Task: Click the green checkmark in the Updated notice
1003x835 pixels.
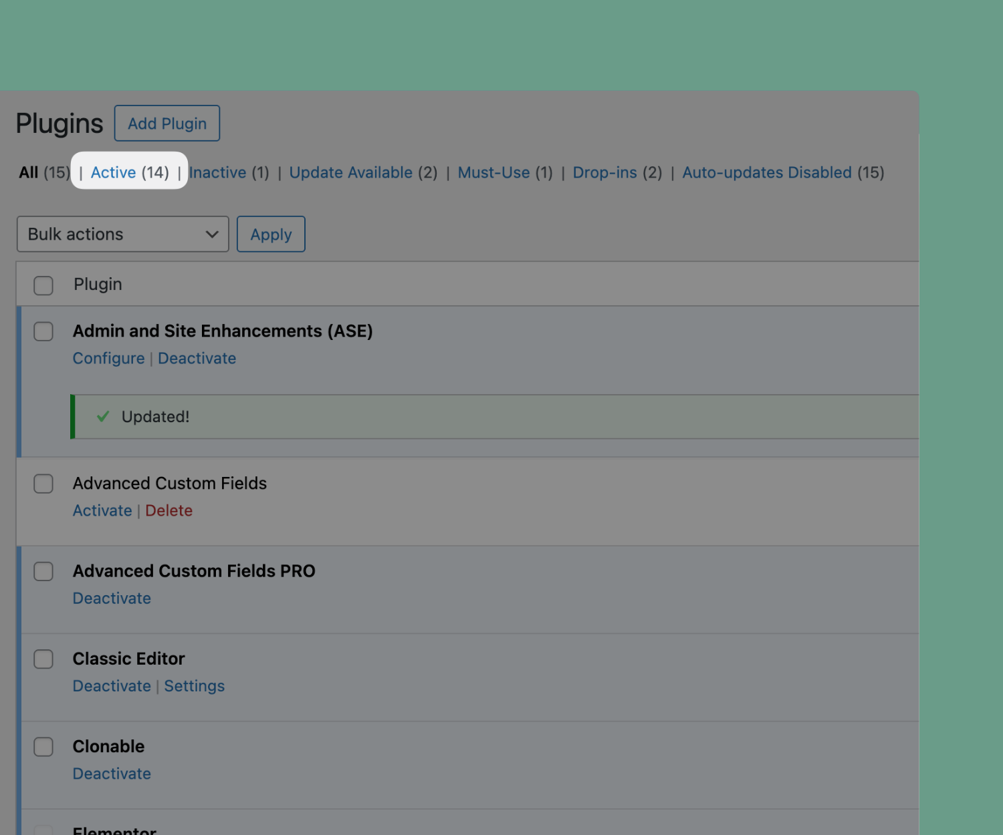Action: point(103,416)
